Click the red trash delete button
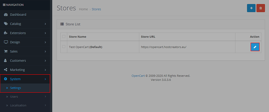 [261, 8]
